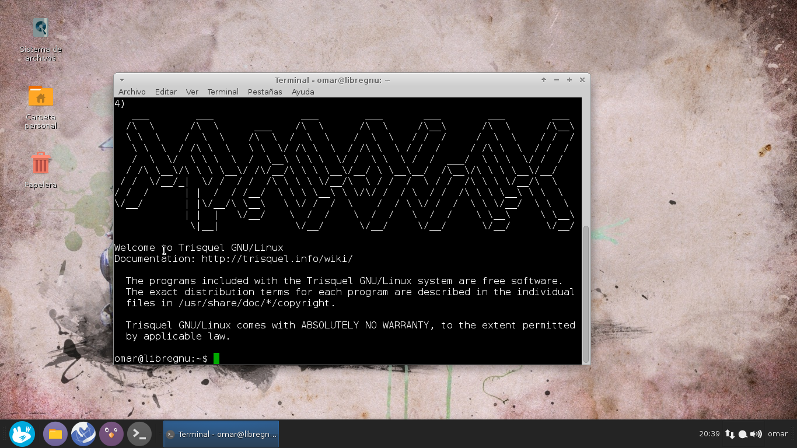The image size is (797, 448).
Task: Minimize the terminal window
Action: [557, 80]
